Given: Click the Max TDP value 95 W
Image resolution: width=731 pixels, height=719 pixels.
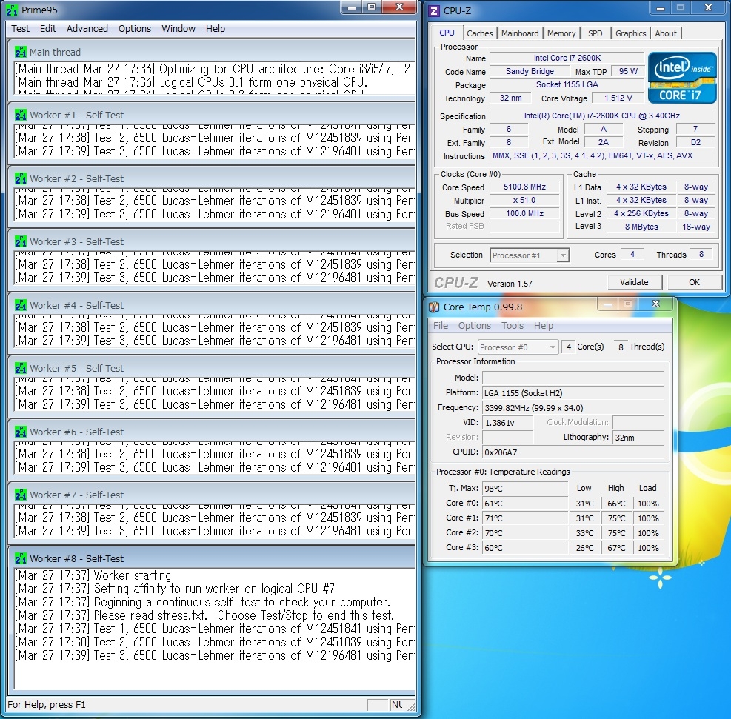Looking at the screenshot, I should coord(628,71).
